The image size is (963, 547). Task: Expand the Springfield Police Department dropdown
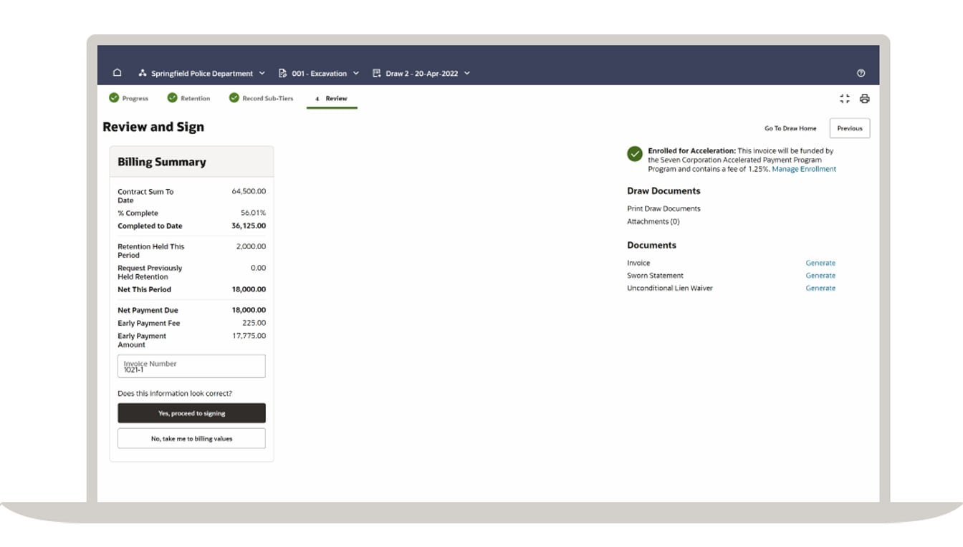click(x=262, y=72)
